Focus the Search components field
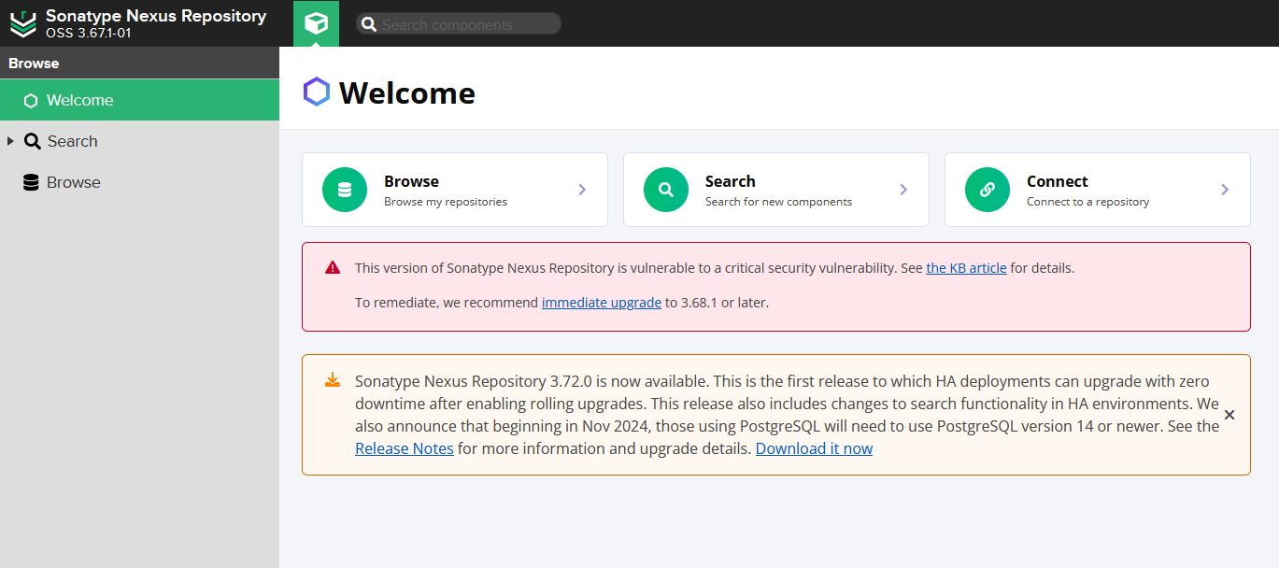This screenshot has width=1279, height=568. point(458,24)
